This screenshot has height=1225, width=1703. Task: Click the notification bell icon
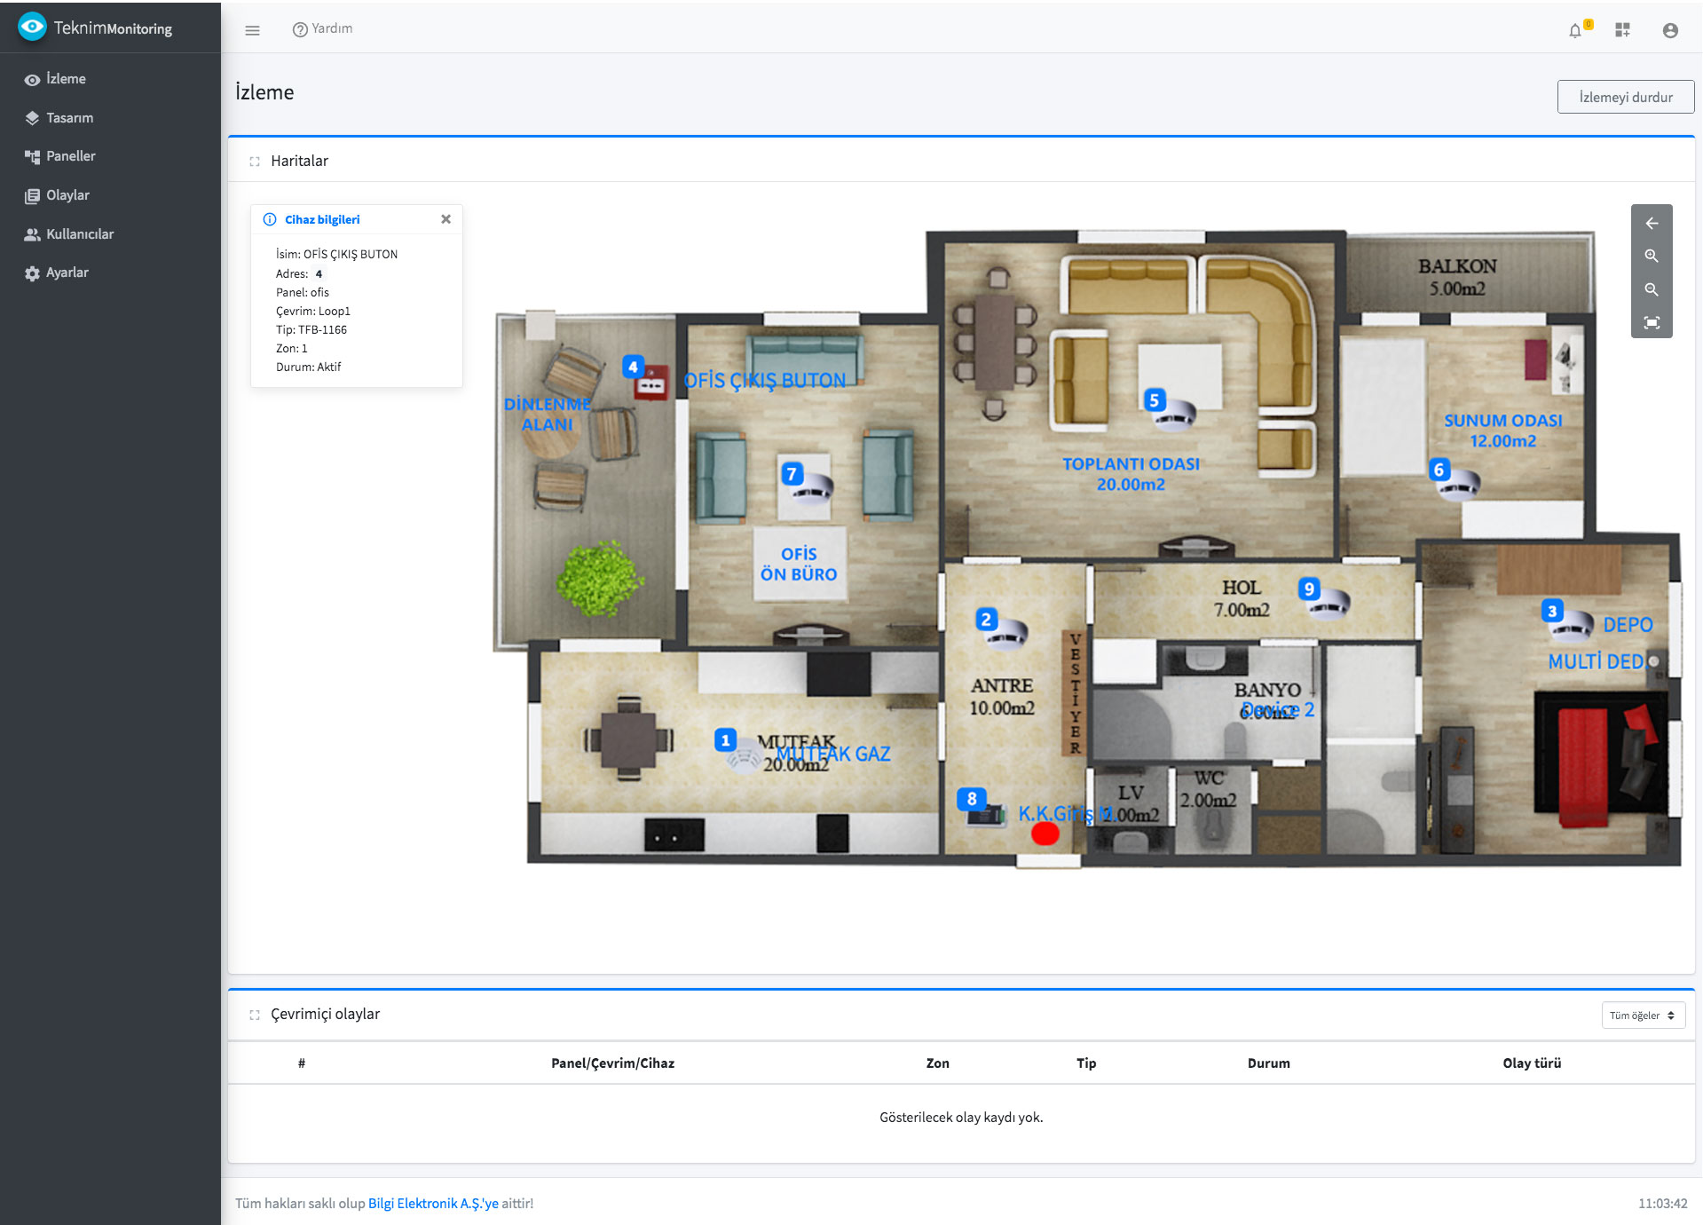1576,29
